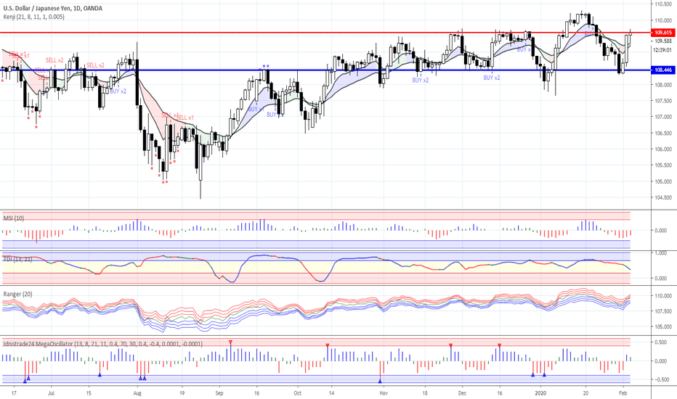Click the Sep date label on time axis
Viewport: 677px width, 399px height.
(219, 393)
